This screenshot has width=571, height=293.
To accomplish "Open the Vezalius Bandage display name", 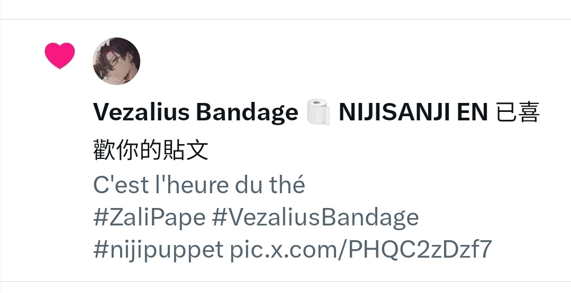I will pos(196,112).
